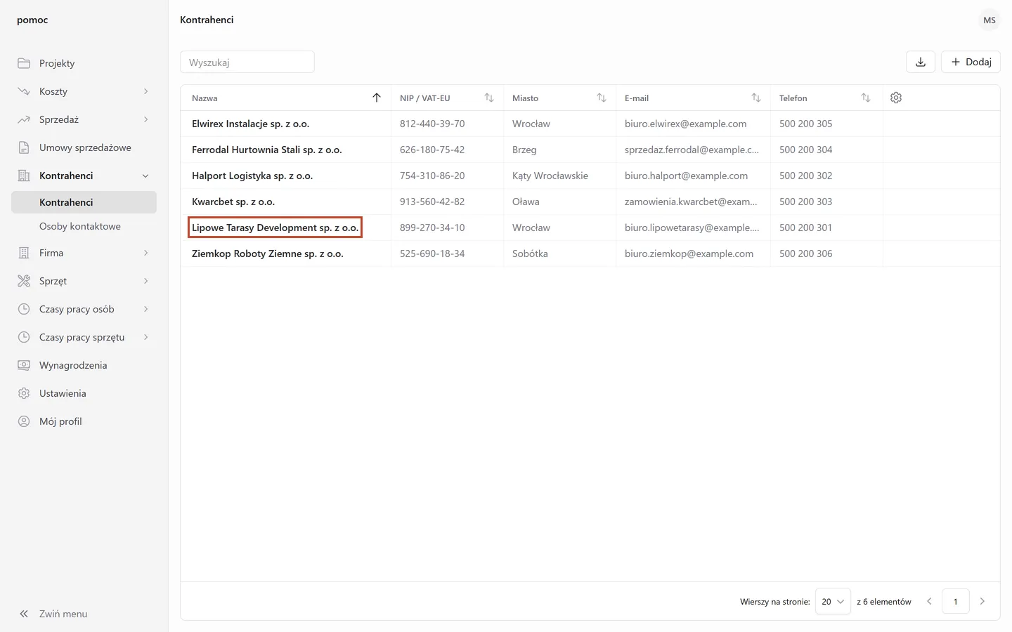Sort by Nazwa using the arrow

click(x=377, y=98)
